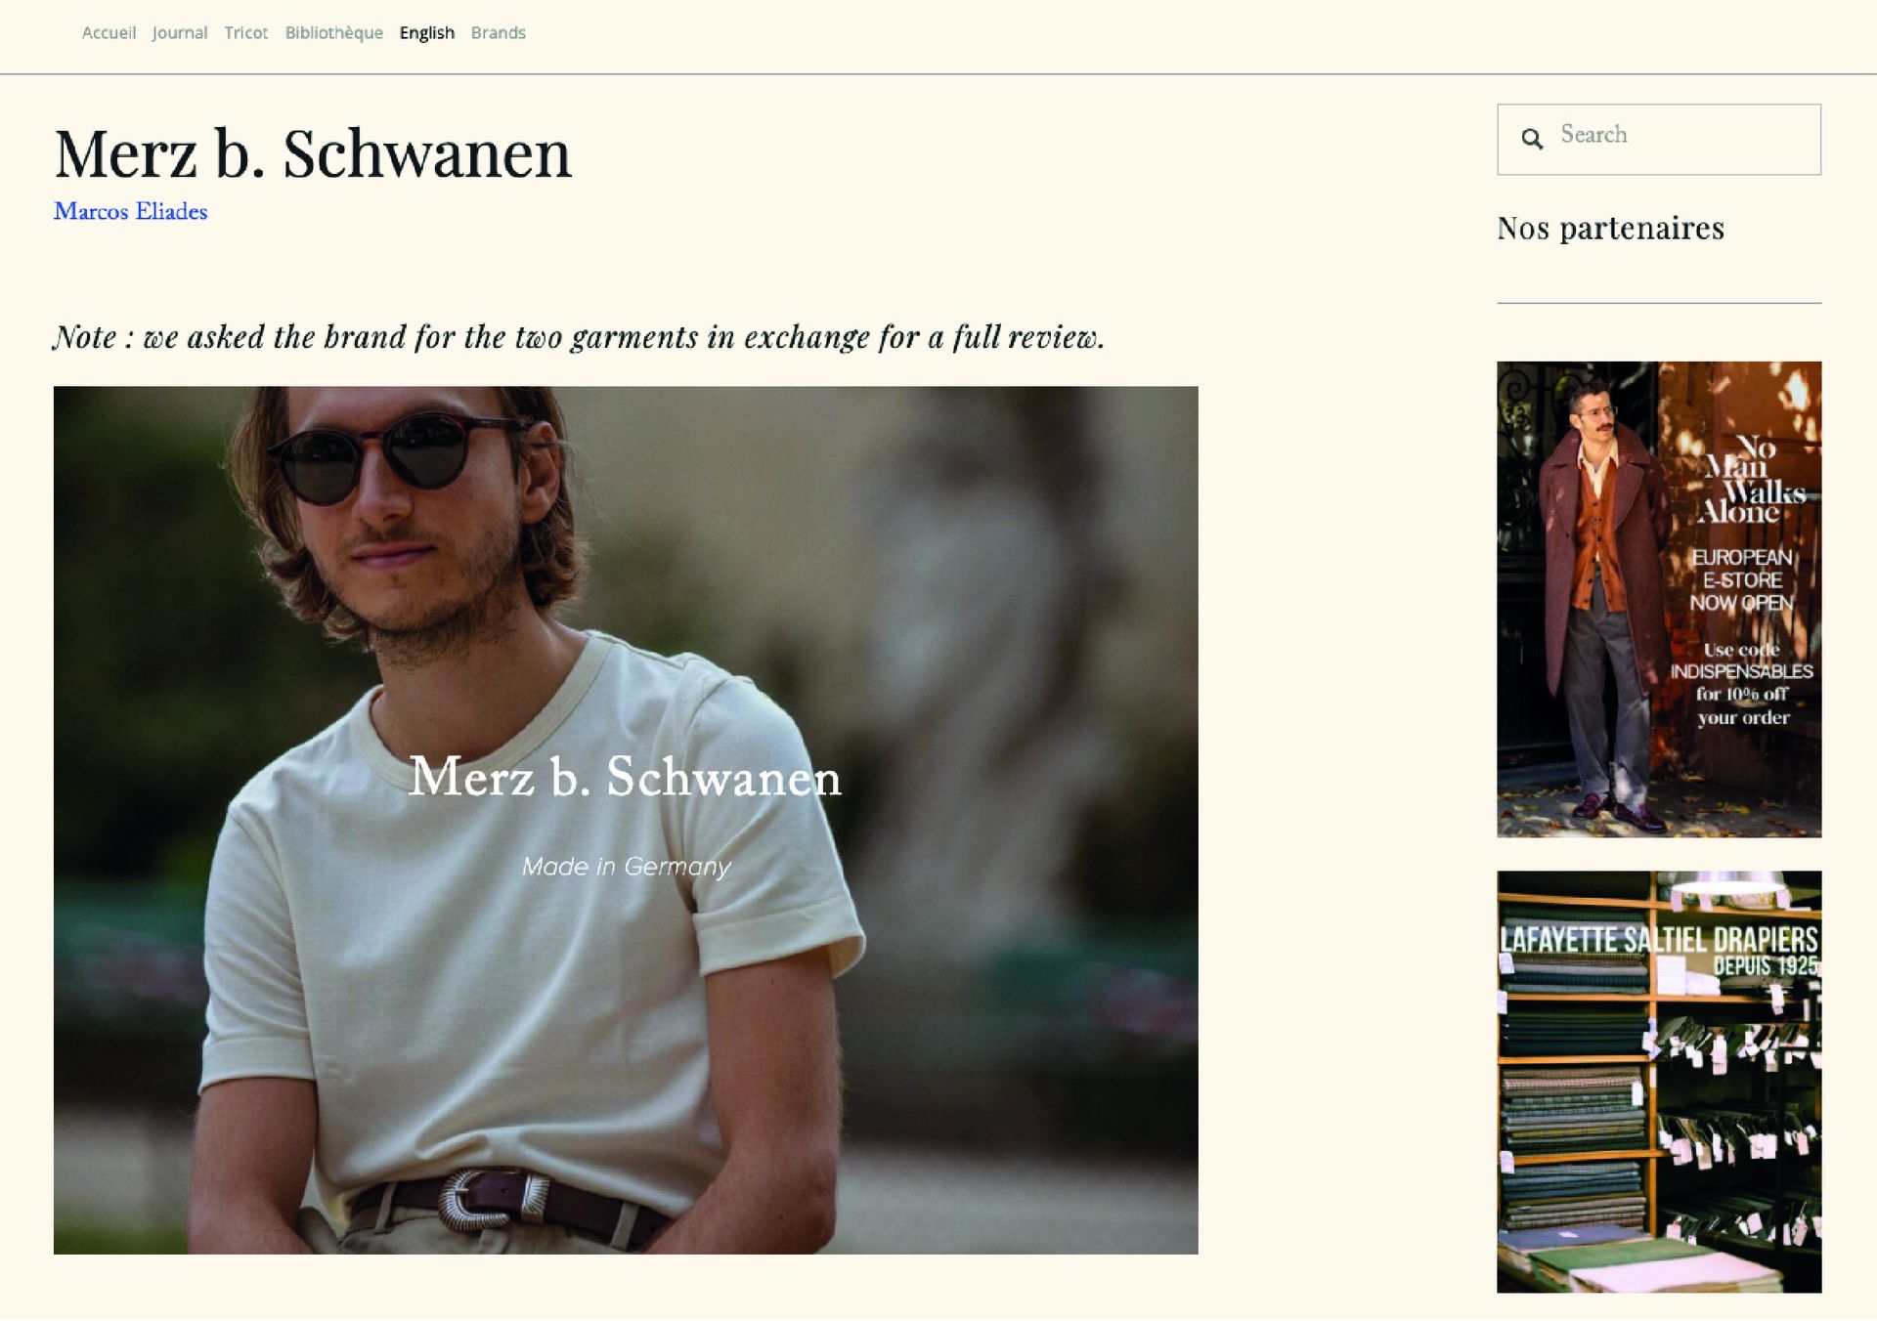The image size is (1877, 1321).
Task: Click the 'Made in Germany' caption
Action: [x=626, y=867]
